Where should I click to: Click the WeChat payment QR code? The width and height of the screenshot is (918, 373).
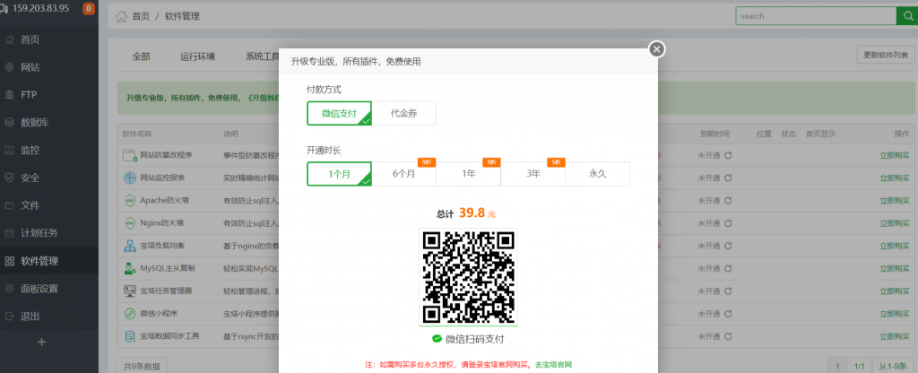click(468, 277)
